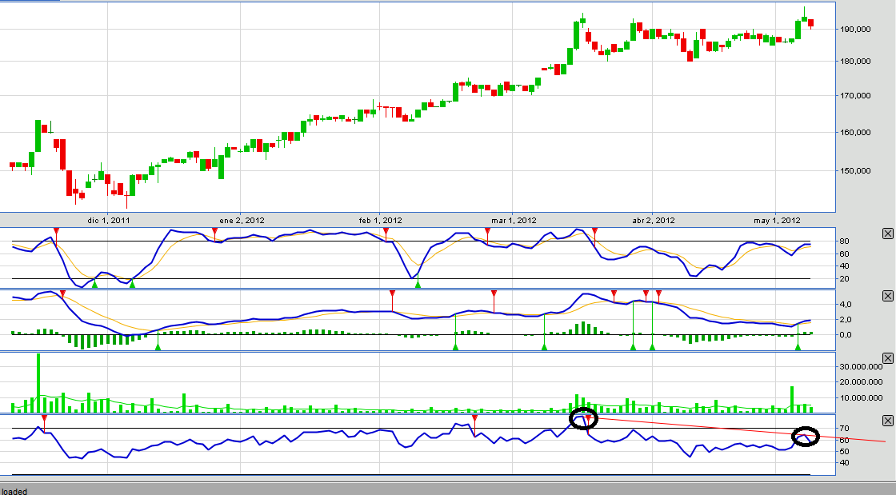Select rightmost green buy marker in MACD panel
Image resolution: width=896 pixels, height=495 pixels.
coord(798,346)
